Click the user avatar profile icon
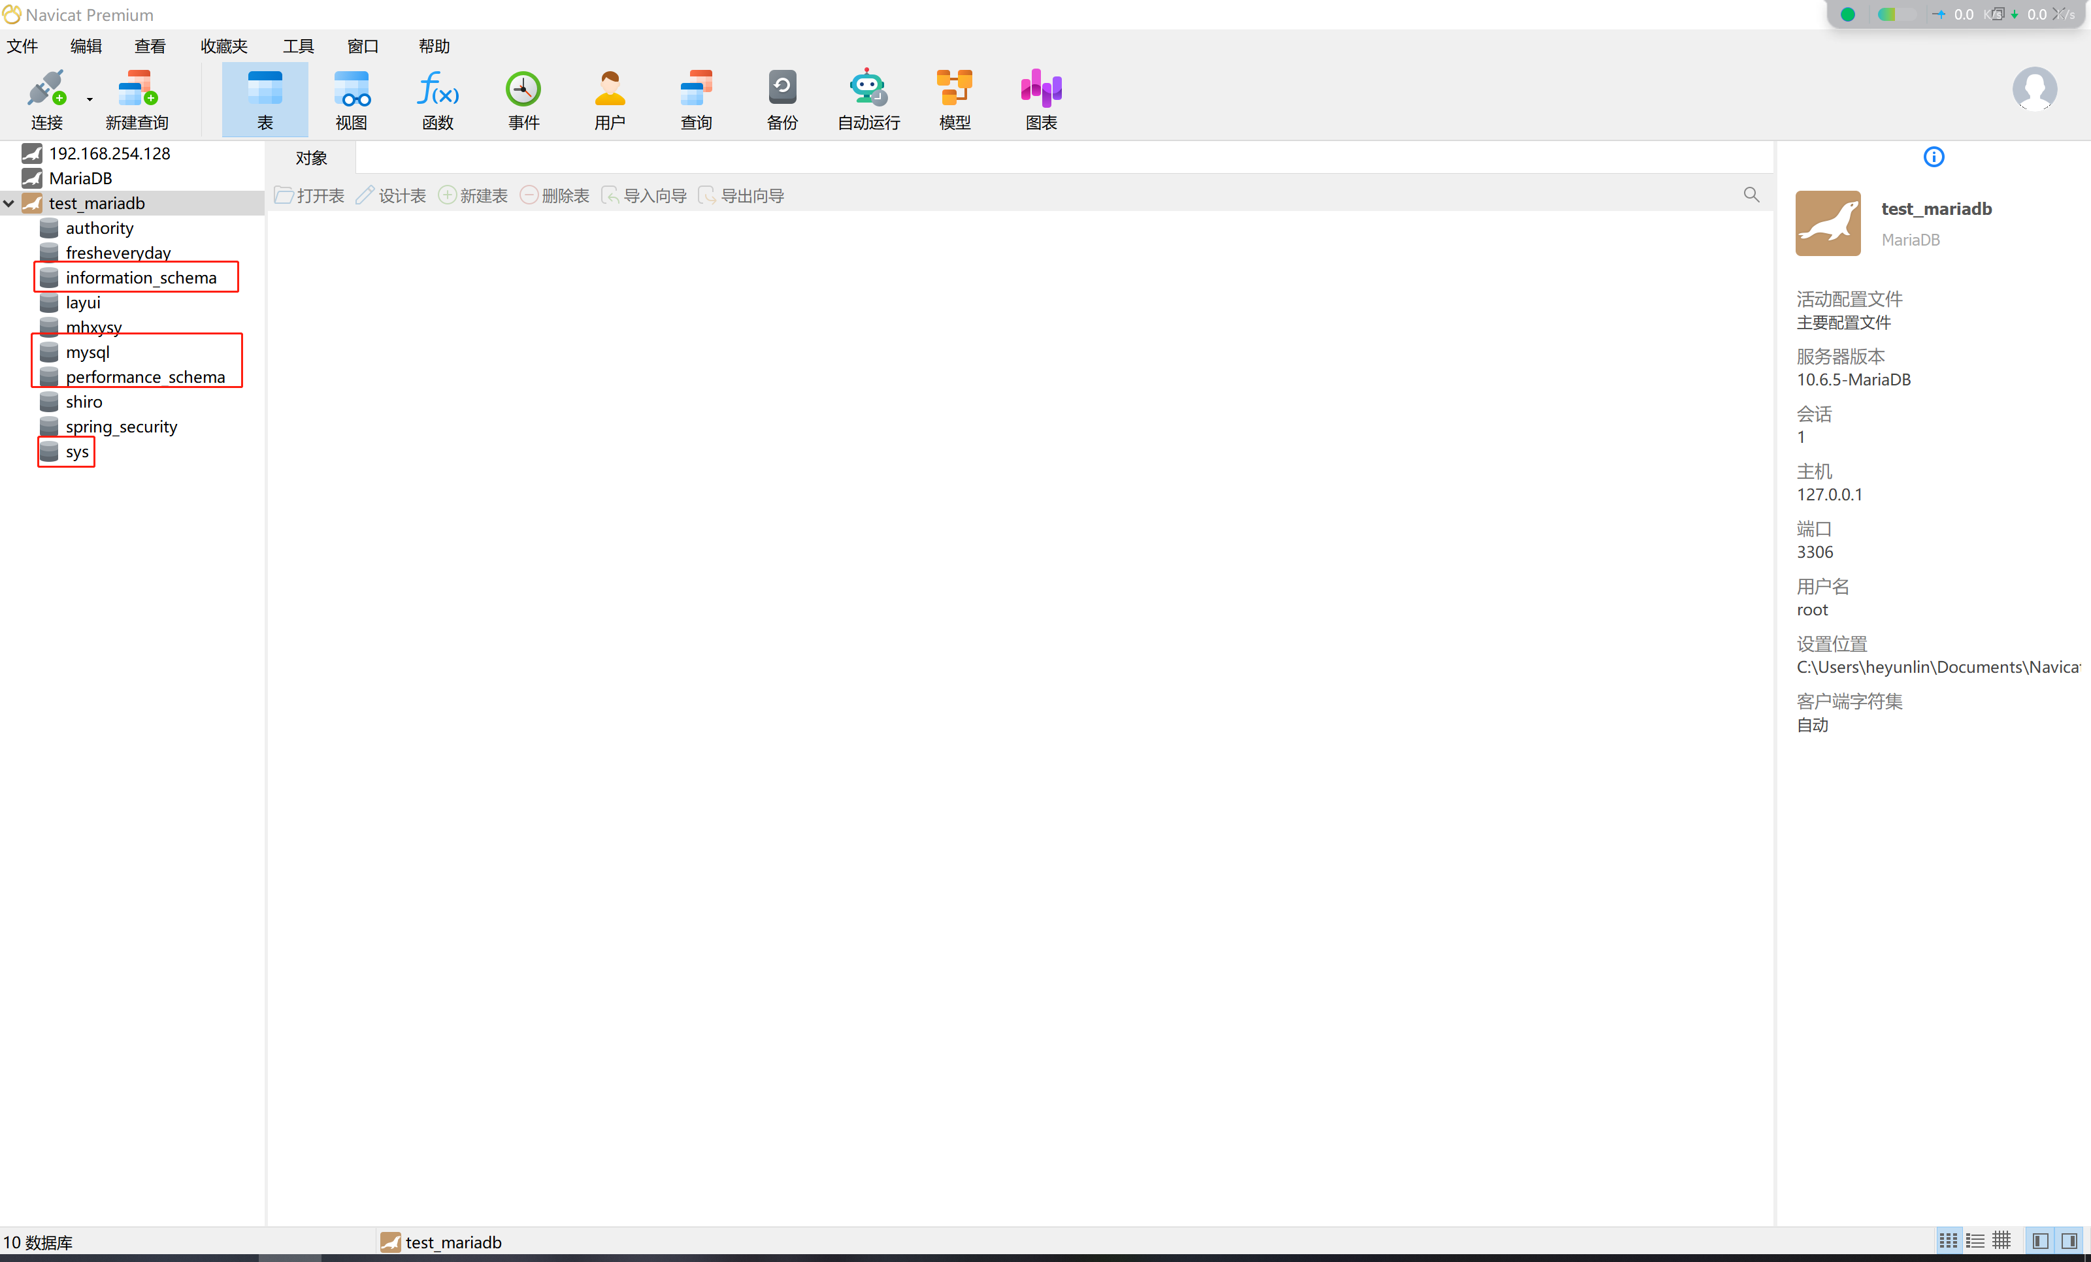The image size is (2091, 1262). click(x=2034, y=89)
